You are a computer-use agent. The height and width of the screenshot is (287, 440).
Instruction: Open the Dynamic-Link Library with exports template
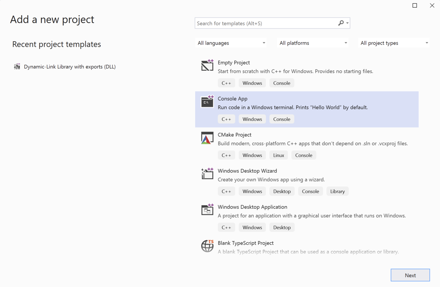point(70,66)
